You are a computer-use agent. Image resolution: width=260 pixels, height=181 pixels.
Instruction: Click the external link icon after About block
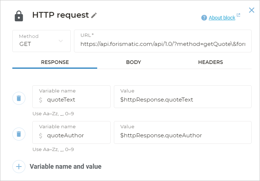pyautogui.click(x=238, y=16)
